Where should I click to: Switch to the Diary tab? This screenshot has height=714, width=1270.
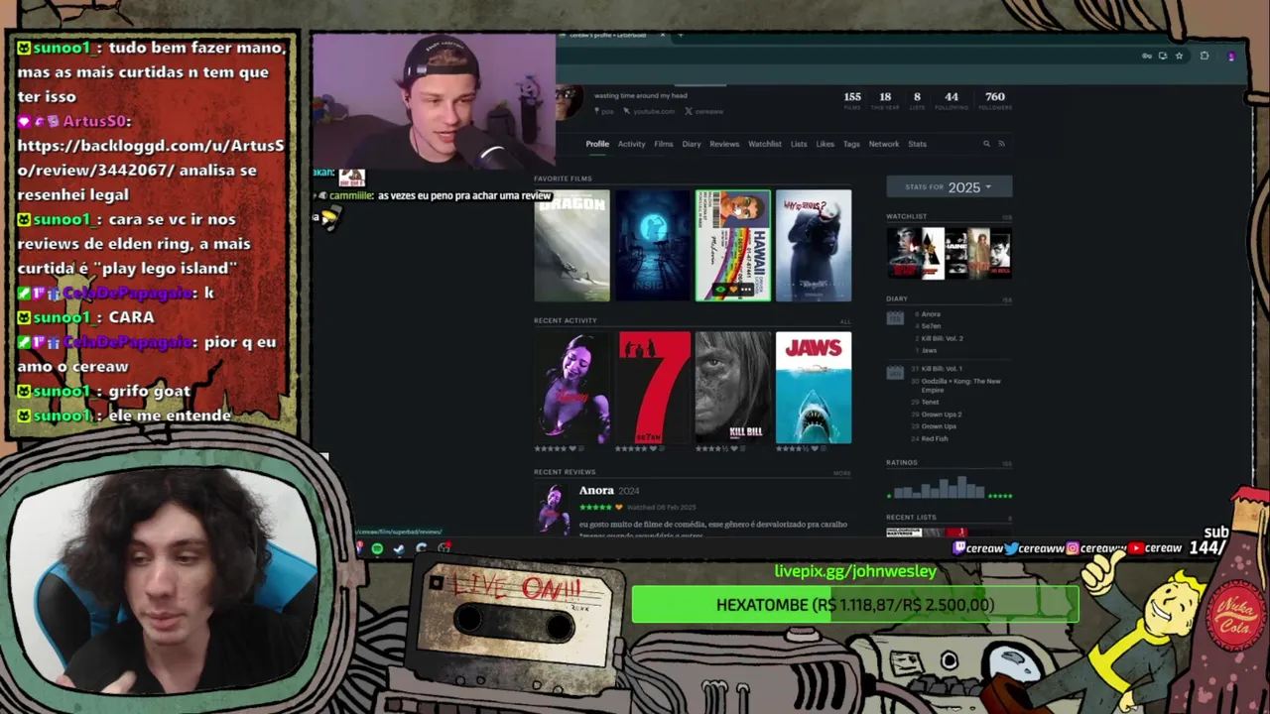point(692,144)
